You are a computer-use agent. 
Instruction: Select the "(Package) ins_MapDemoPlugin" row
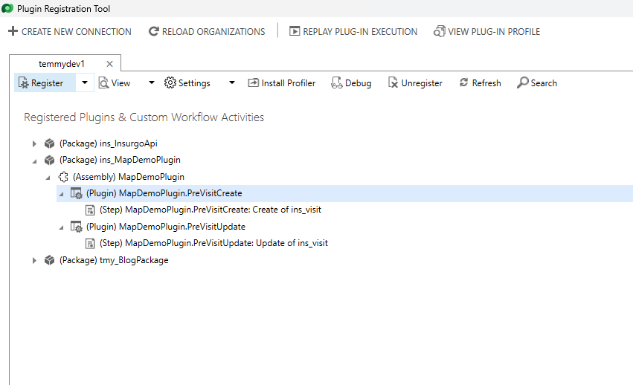pos(120,161)
